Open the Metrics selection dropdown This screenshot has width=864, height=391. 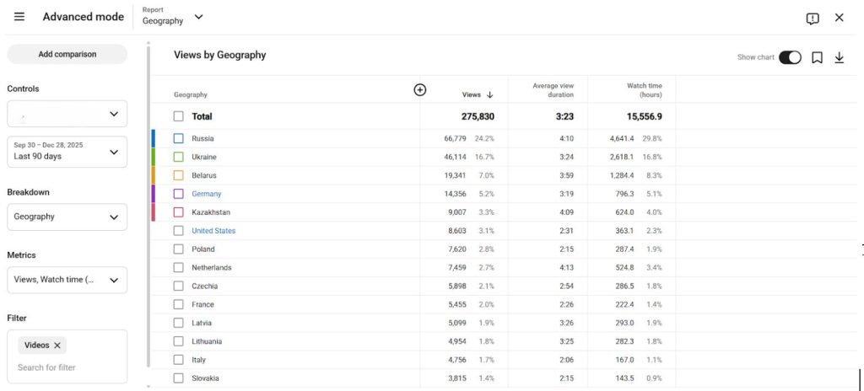67,280
